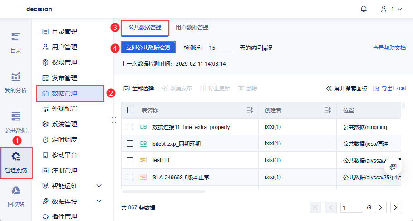Open the 目录 sidebar icon

(16, 42)
